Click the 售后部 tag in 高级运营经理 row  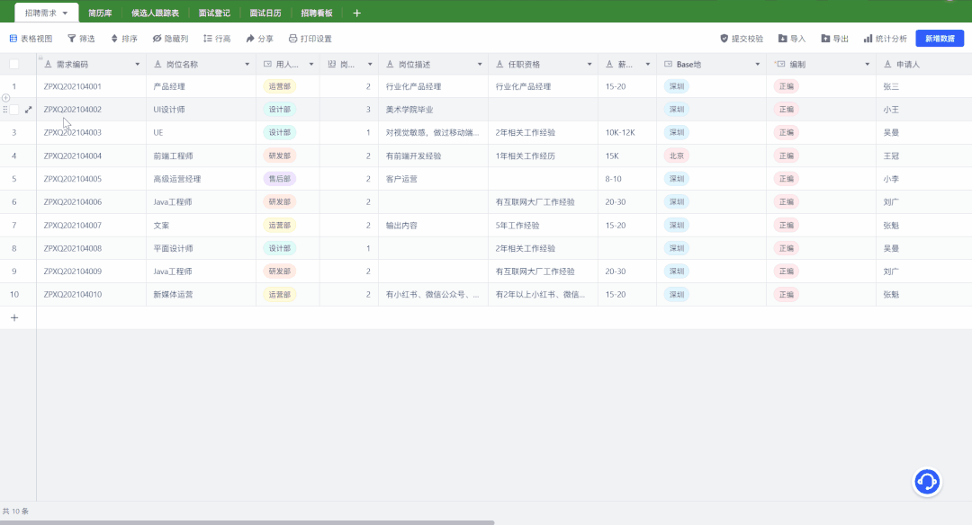click(280, 179)
